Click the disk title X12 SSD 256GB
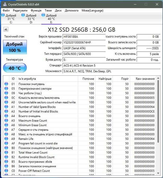Image resolution: width=163 pixels, height=178 pixels. point(81,30)
